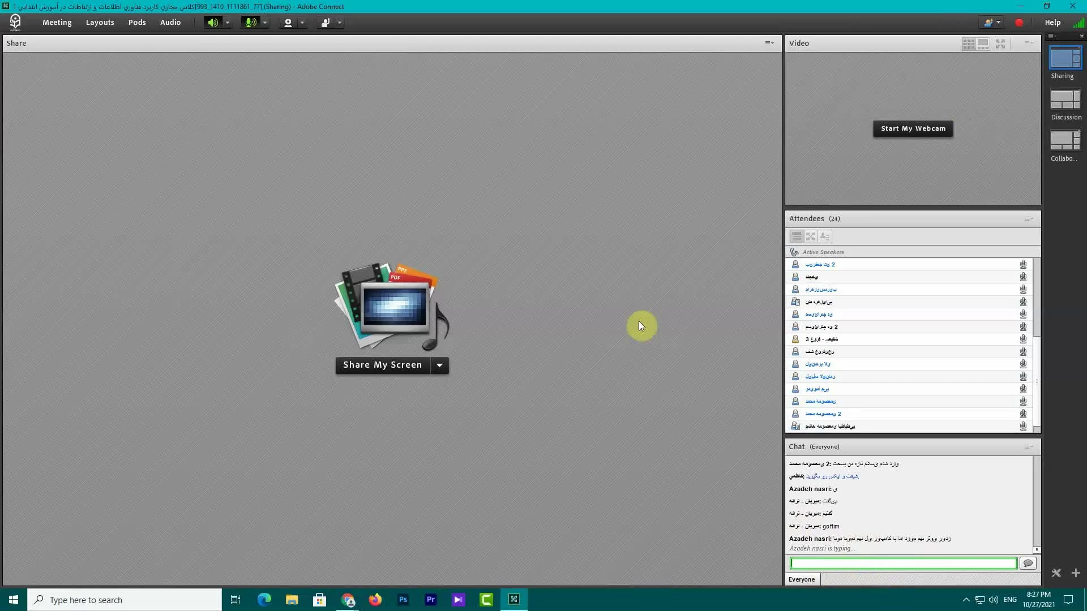Open the speaker options dropdown arrow
The image size is (1087, 611).
(x=228, y=23)
